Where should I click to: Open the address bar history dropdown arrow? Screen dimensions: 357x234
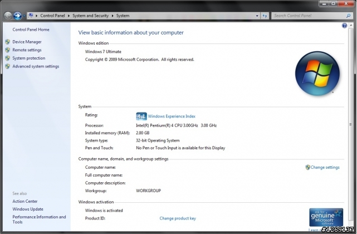click(257, 16)
